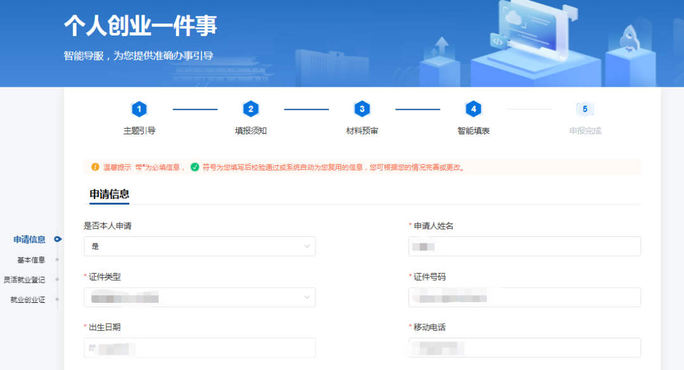This screenshot has height=370, width=684.
Task: Select 申请信息 in the side navigation
Action: [x=29, y=239]
